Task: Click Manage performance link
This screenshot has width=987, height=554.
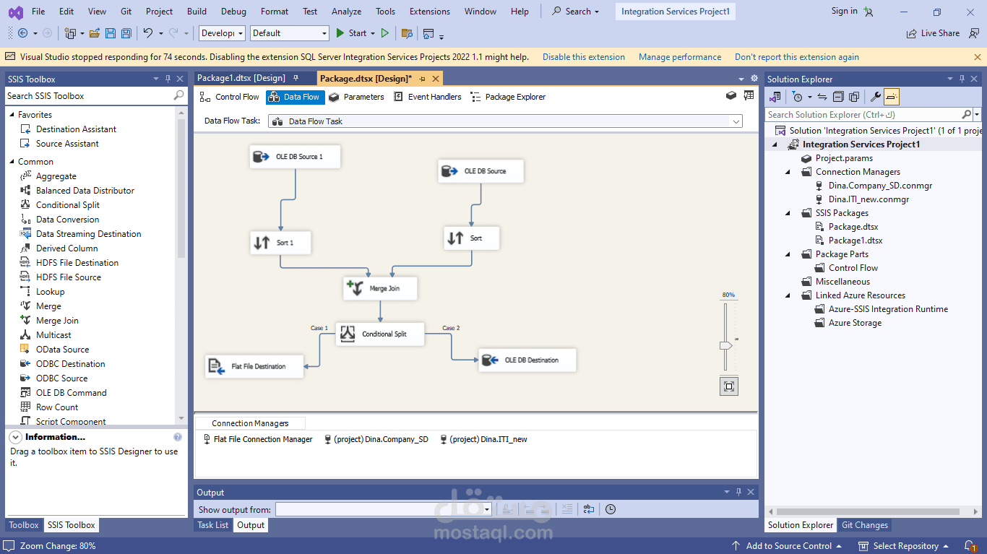Action: (680, 57)
